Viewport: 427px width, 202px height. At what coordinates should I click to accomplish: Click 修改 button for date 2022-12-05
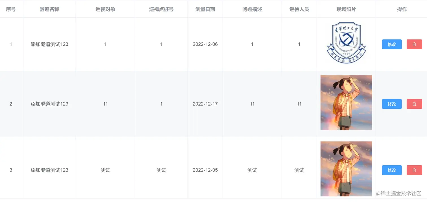click(x=392, y=170)
